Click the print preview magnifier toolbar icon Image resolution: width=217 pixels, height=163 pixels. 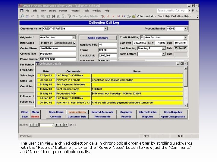[22, 16]
